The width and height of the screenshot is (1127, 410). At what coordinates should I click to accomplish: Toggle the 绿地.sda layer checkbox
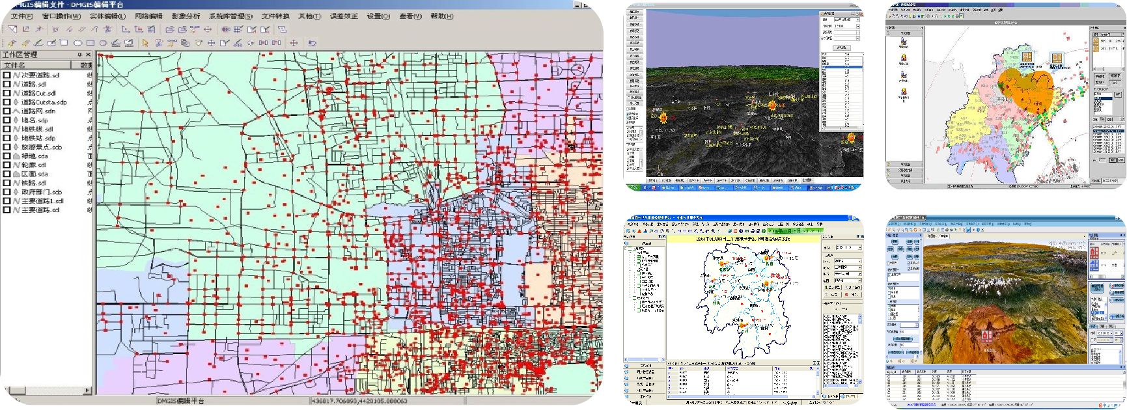click(x=7, y=156)
